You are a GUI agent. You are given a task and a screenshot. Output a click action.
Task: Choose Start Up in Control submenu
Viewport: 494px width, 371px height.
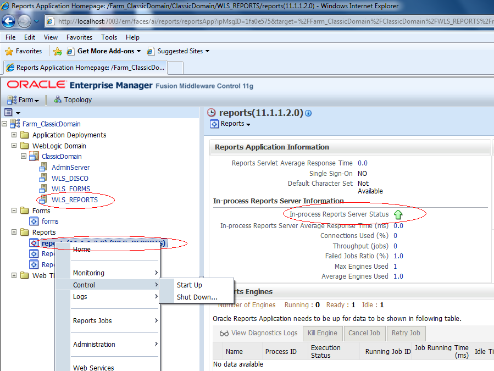click(197, 285)
